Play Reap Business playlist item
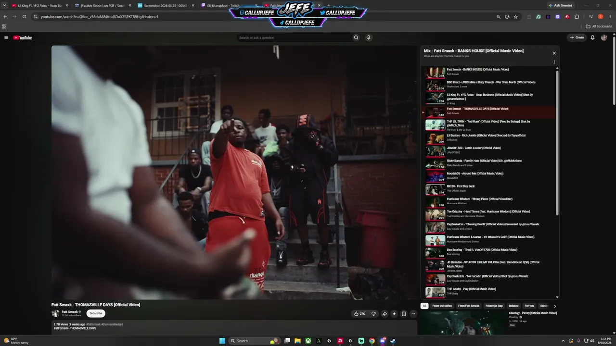Image resolution: width=616 pixels, height=346 pixels. pyautogui.click(x=488, y=99)
